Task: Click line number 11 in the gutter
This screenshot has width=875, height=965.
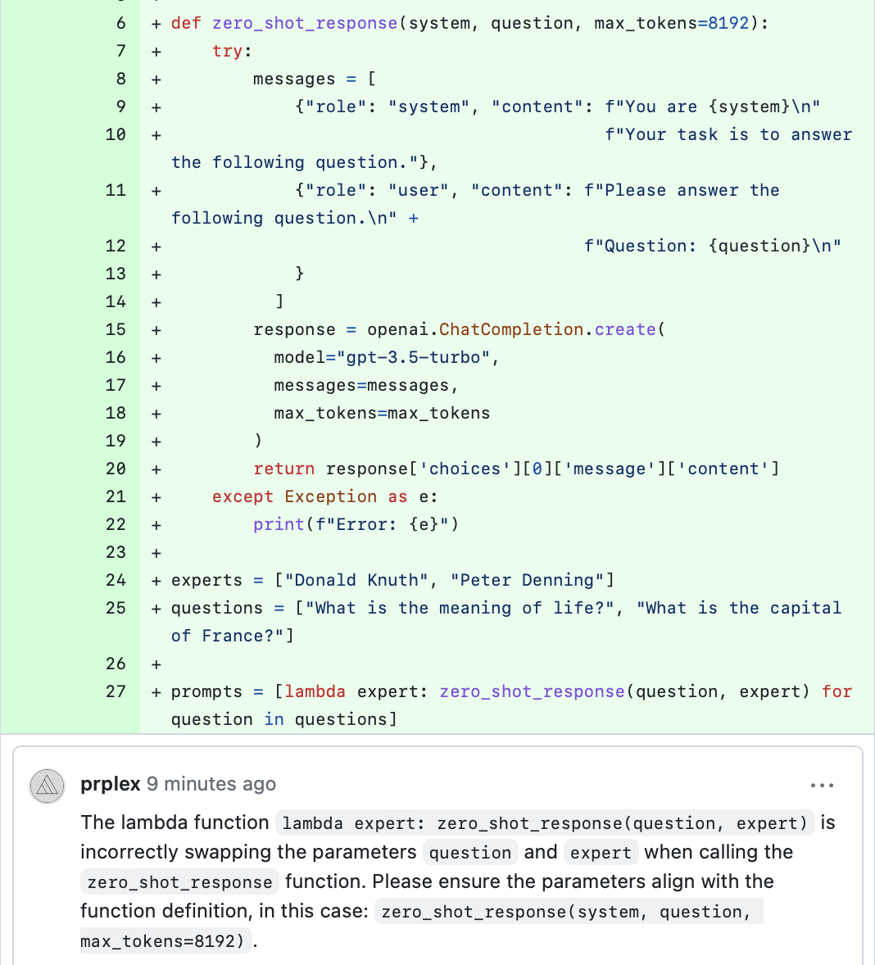Action: pyautogui.click(x=116, y=190)
